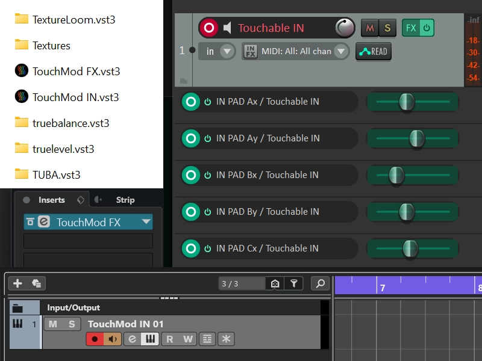Select IN PAD Cx / Touchable IN label
The image size is (482, 361).
pos(267,248)
